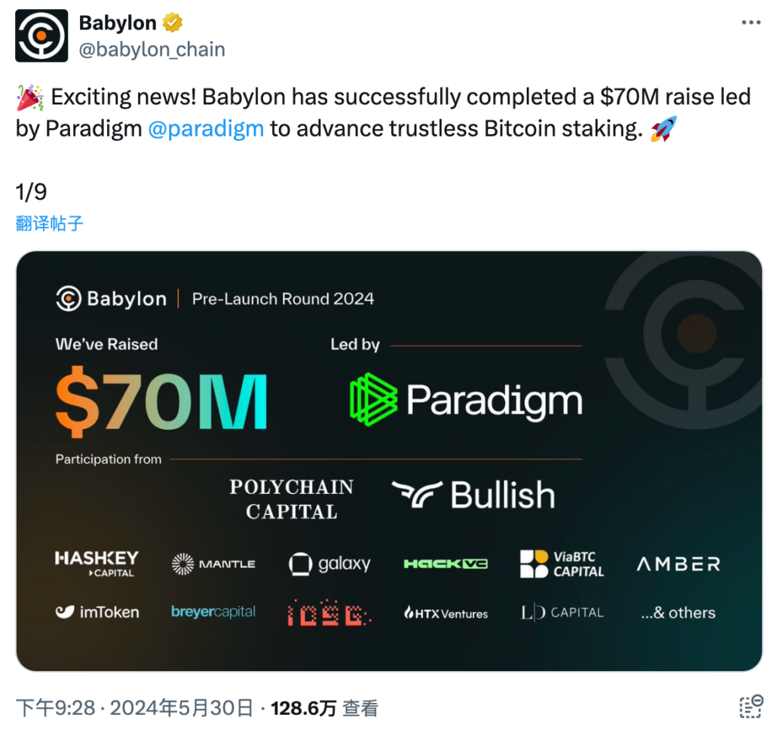Click the Polychain Capital logo text
Screen dimensions: 772x730
click(292, 499)
